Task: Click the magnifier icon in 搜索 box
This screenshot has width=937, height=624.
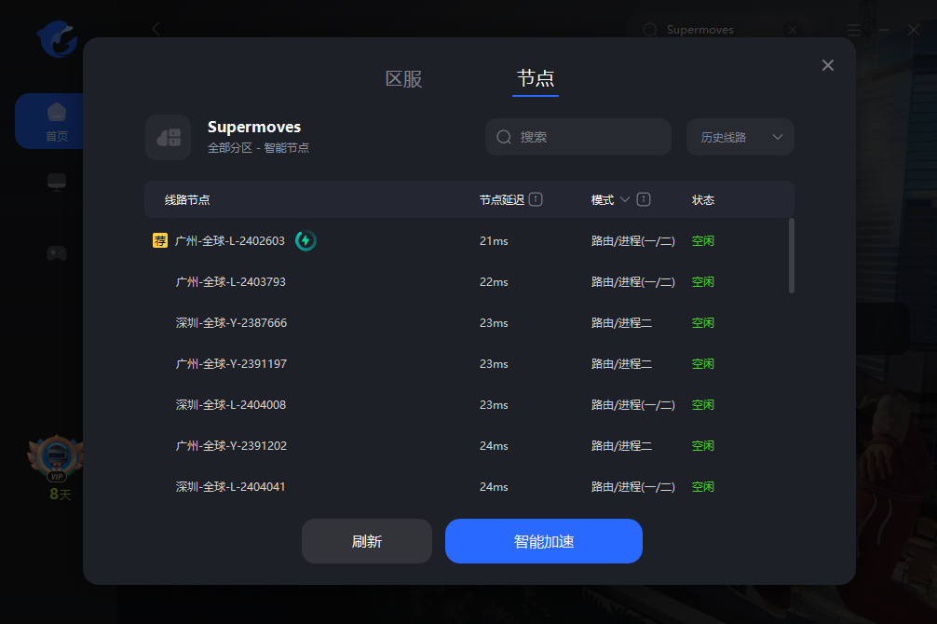Action: (x=504, y=137)
